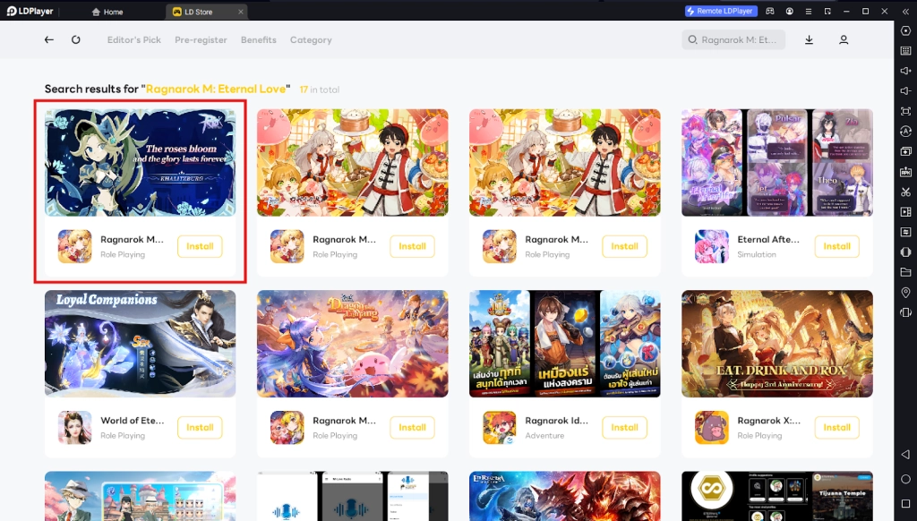Open the hamburger menu in the title bar

pyautogui.click(x=810, y=12)
